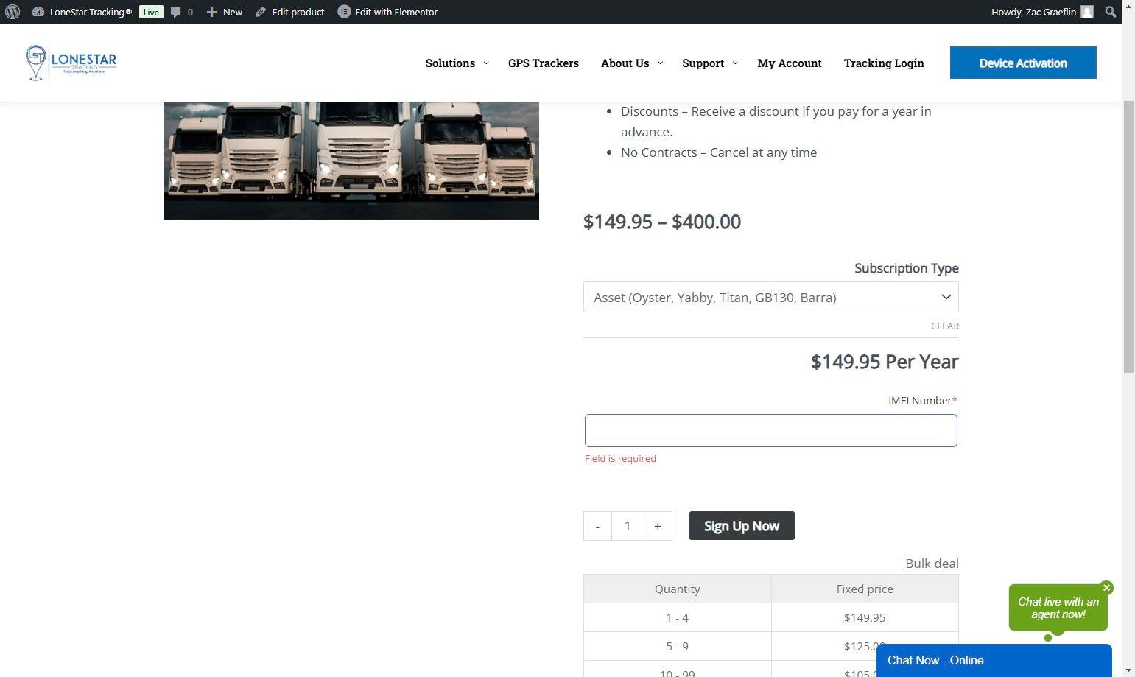Go to GPS Trackers page

544,63
